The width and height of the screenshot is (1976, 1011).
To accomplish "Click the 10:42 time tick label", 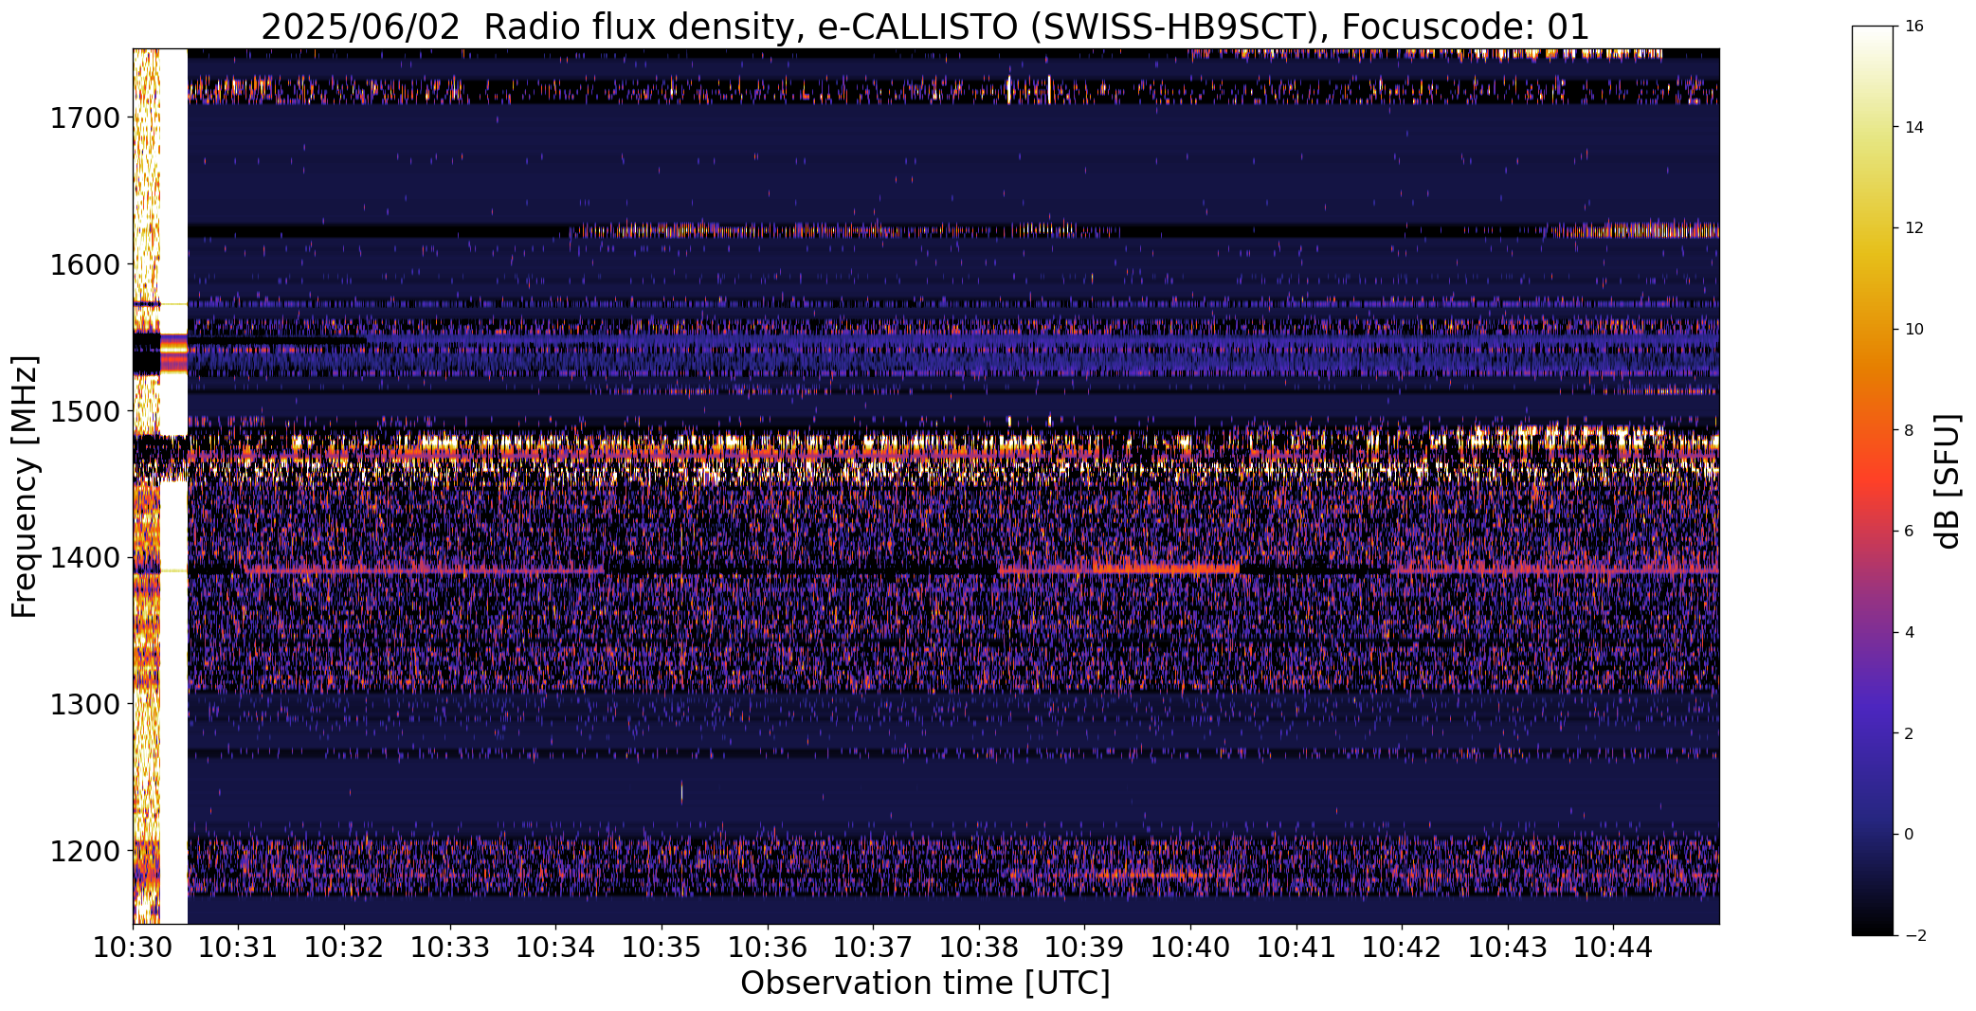I will coord(1402,948).
